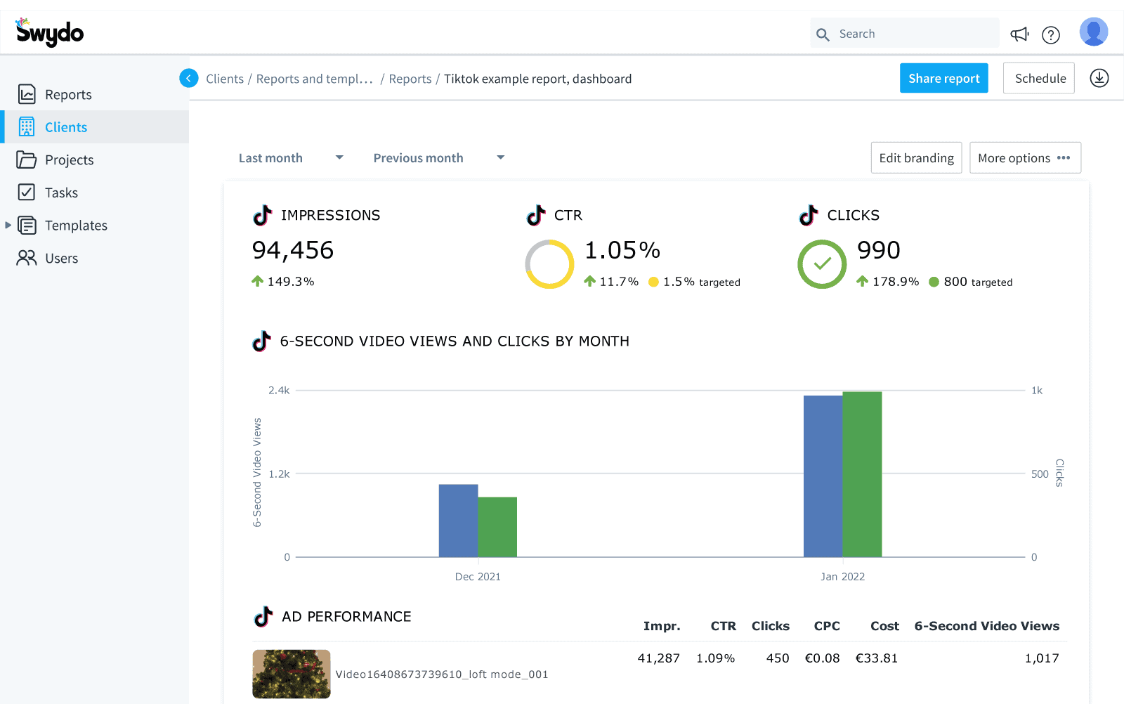Viewport: 1124px width, 704px height.
Task: Click the green dot for 800 targeted
Action: pyautogui.click(x=934, y=282)
